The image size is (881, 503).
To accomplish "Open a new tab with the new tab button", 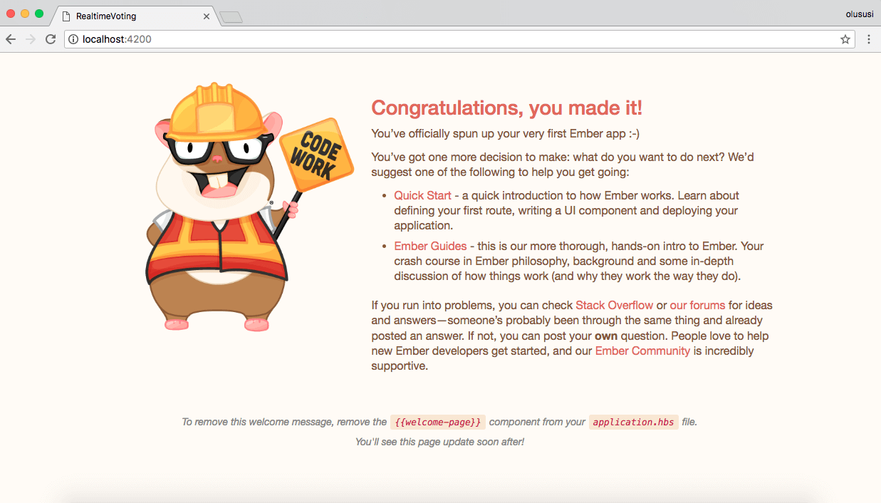I will pos(231,17).
